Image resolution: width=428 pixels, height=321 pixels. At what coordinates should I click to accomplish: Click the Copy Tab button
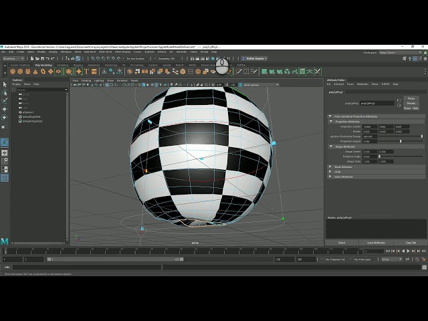pyautogui.click(x=411, y=242)
